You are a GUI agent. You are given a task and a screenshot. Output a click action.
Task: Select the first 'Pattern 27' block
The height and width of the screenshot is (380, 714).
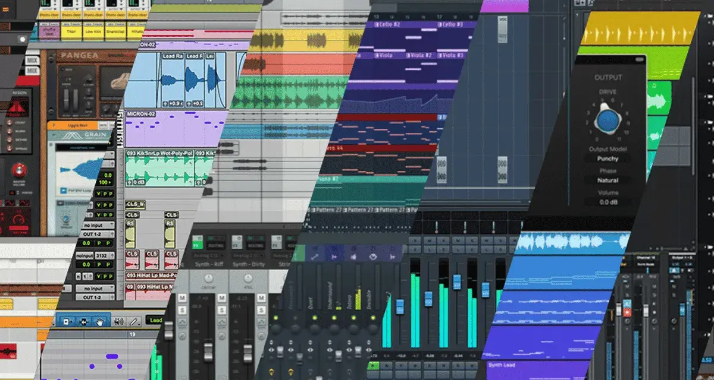[x=327, y=210]
